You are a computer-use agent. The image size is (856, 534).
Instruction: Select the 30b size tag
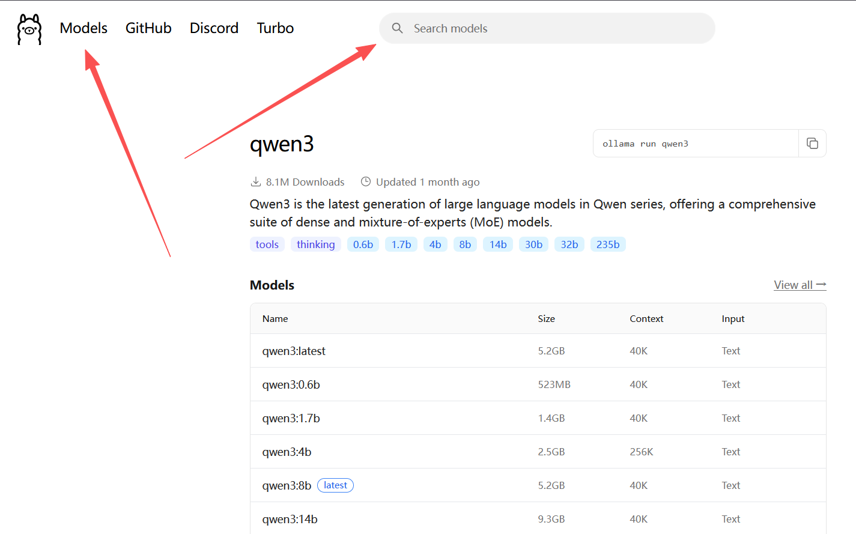(x=533, y=244)
